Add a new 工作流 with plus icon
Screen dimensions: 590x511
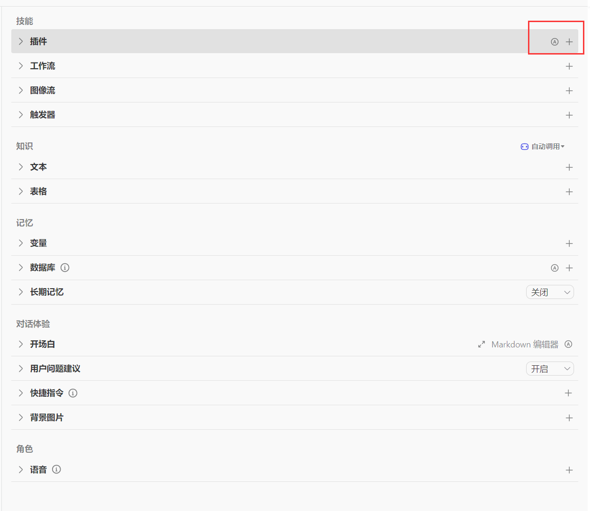569,66
